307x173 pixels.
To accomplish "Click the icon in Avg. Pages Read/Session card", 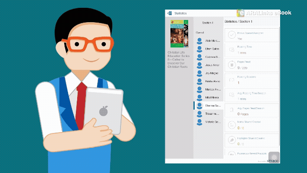I will (232, 110).
